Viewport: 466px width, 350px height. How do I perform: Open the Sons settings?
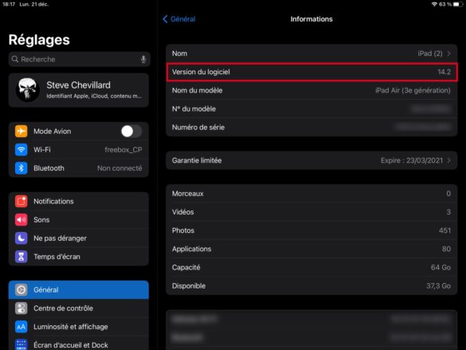(79, 220)
